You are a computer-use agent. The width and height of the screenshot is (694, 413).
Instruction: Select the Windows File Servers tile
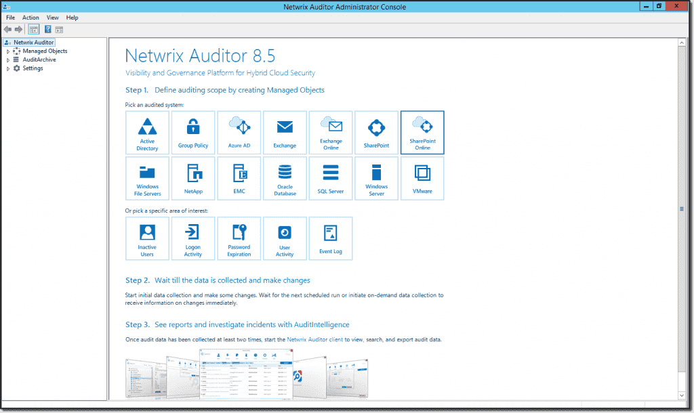click(147, 178)
